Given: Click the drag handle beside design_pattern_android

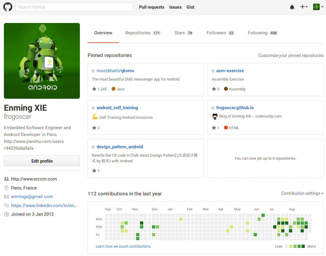Looking at the screenshot, I should 93,147.
